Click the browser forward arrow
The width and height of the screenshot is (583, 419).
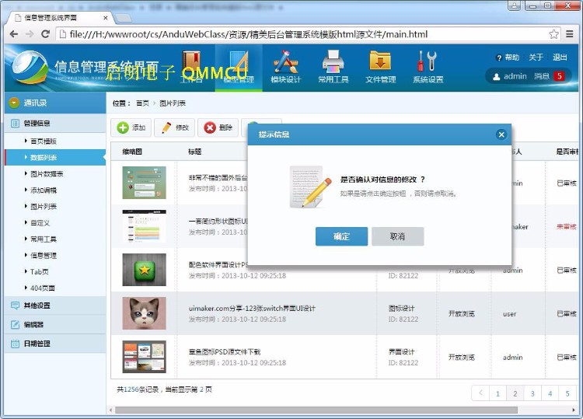30,34
